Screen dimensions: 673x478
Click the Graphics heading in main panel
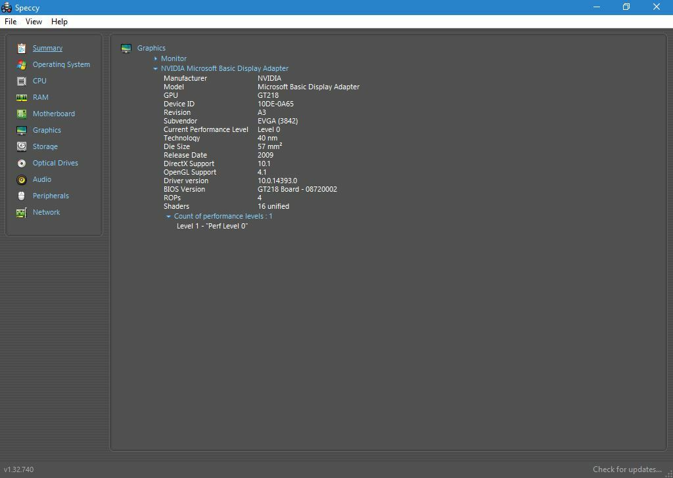click(151, 48)
